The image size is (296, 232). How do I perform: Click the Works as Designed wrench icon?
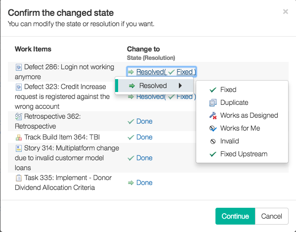(x=213, y=115)
